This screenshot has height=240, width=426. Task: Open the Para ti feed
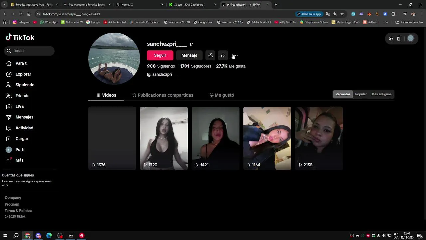point(21,63)
